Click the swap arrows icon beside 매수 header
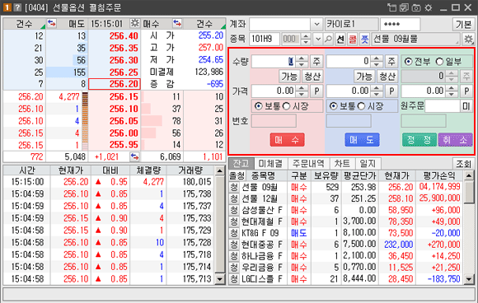The width and height of the screenshot is (478, 303). pyautogui.click(x=177, y=23)
